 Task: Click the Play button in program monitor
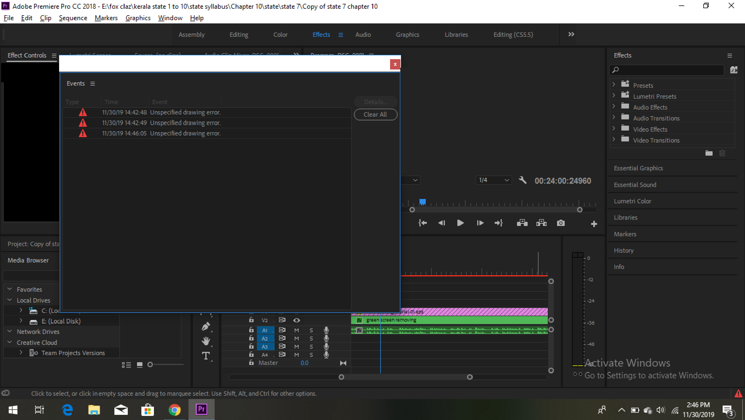click(x=460, y=223)
